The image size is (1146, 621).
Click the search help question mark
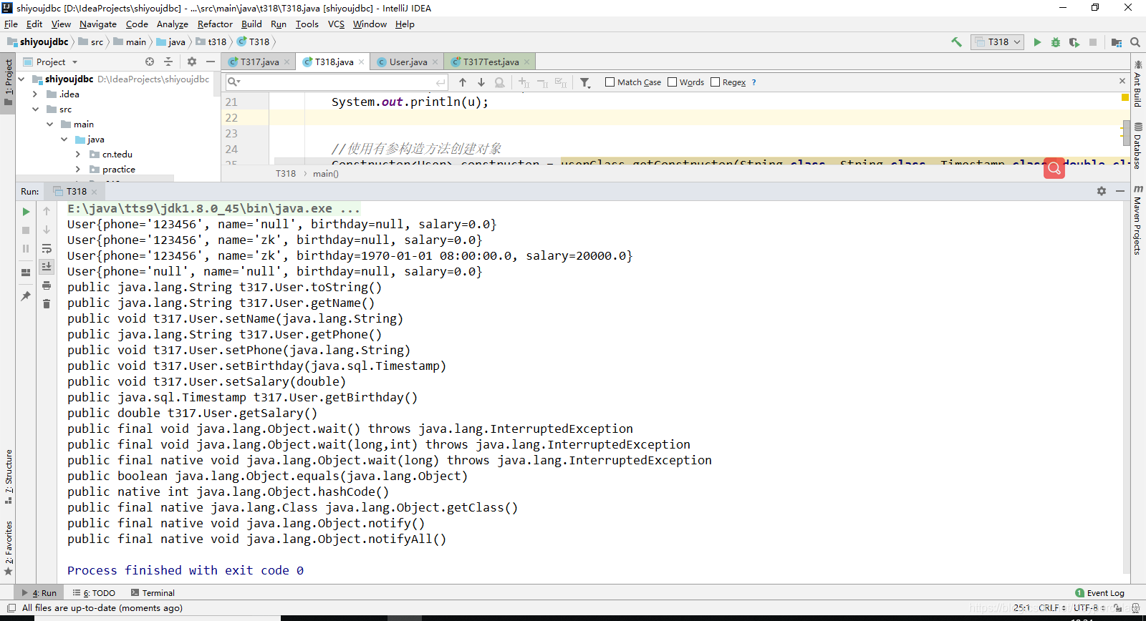pyautogui.click(x=753, y=82)
